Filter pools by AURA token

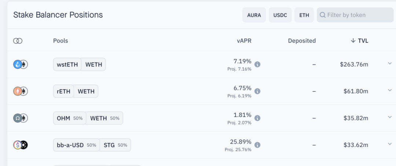coord(254,15)
